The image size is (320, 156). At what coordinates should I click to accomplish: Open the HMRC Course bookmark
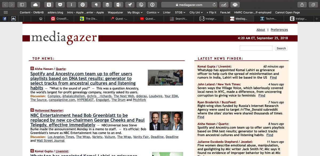[x=253, y=12]
